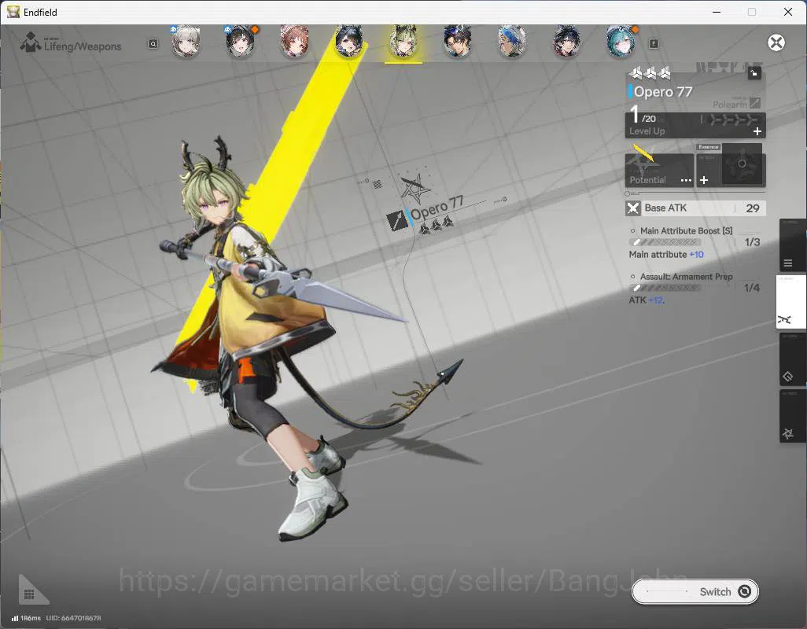Click the network latency 186ms indicator
The width and height of the screenshot is (807, 629).
pos(26,618)
